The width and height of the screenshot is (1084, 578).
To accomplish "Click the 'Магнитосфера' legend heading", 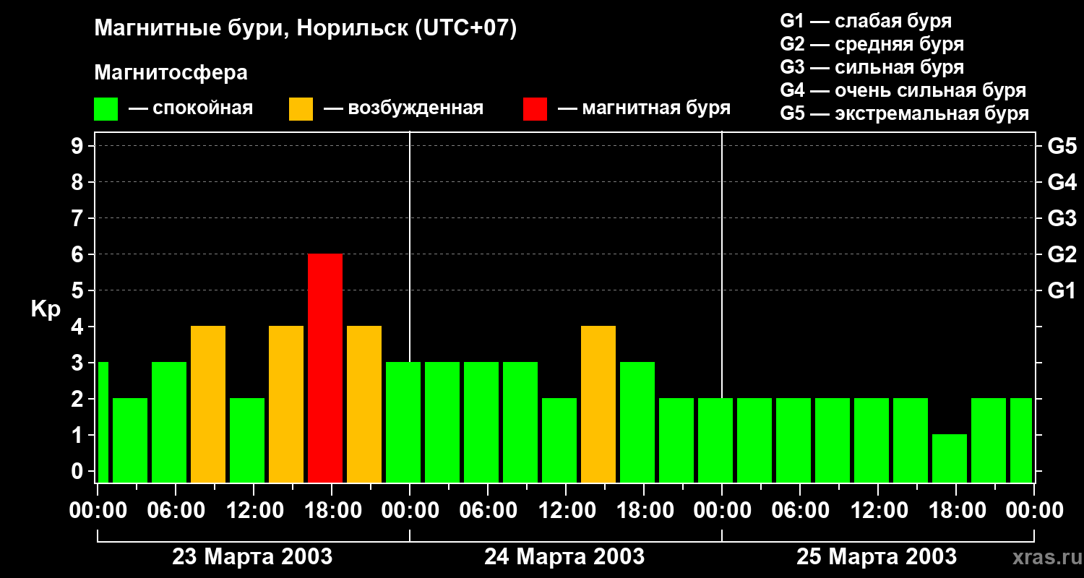I will [171, 73].
